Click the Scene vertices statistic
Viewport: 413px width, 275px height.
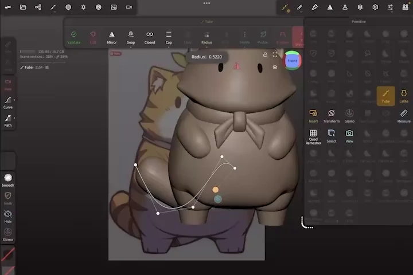[44, 57]
